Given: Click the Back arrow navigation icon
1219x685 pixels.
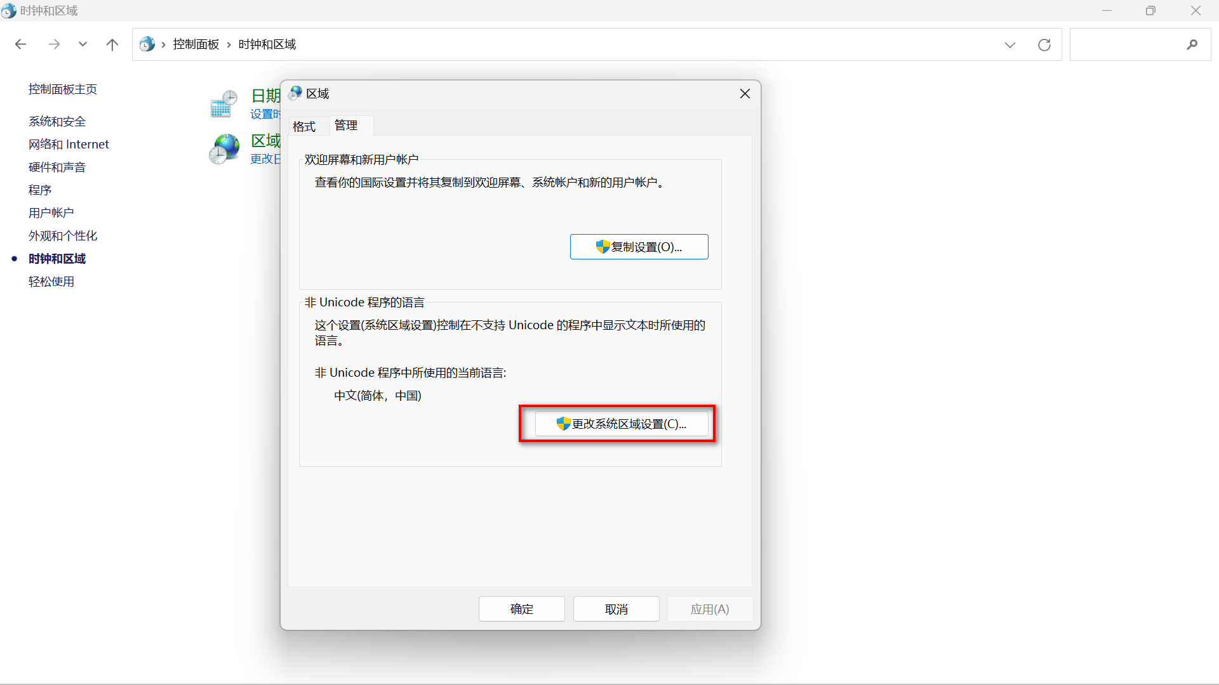Looking at the screenshot, I should tap(20, 44).
